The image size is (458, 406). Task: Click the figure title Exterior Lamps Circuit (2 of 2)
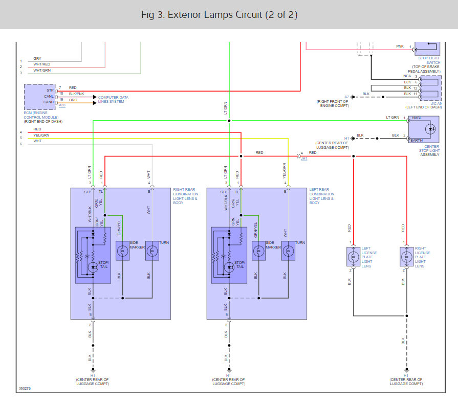click(x=220, y=15)
